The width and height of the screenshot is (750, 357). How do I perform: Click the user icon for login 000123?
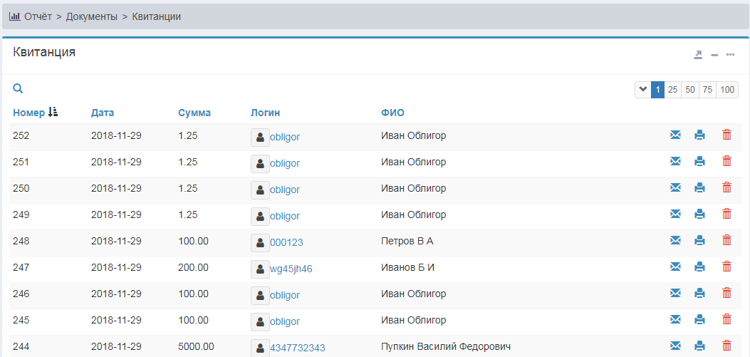(x=260, y=242)
